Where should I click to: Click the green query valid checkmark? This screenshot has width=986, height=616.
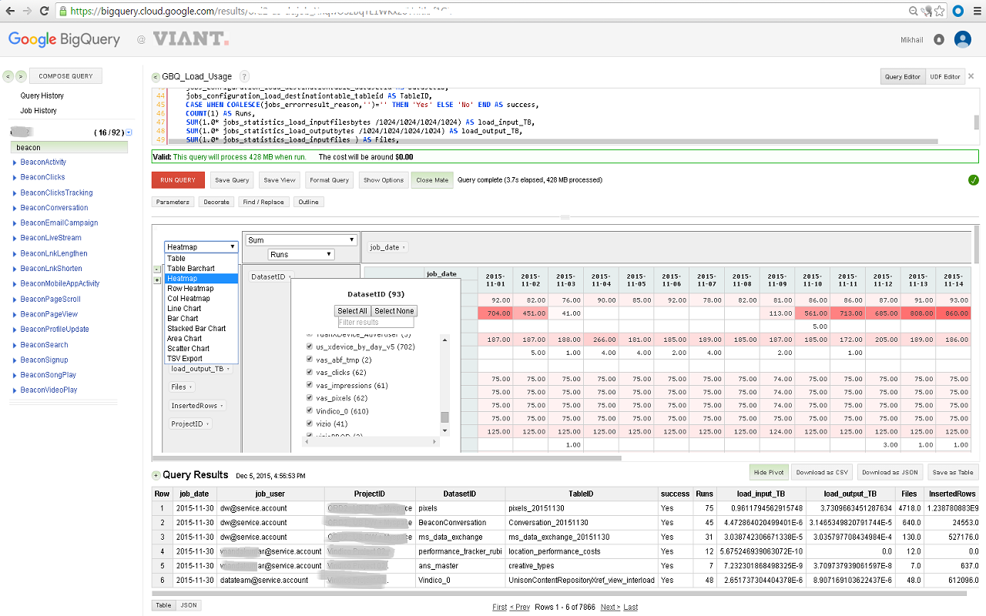(x=974, y=180)
